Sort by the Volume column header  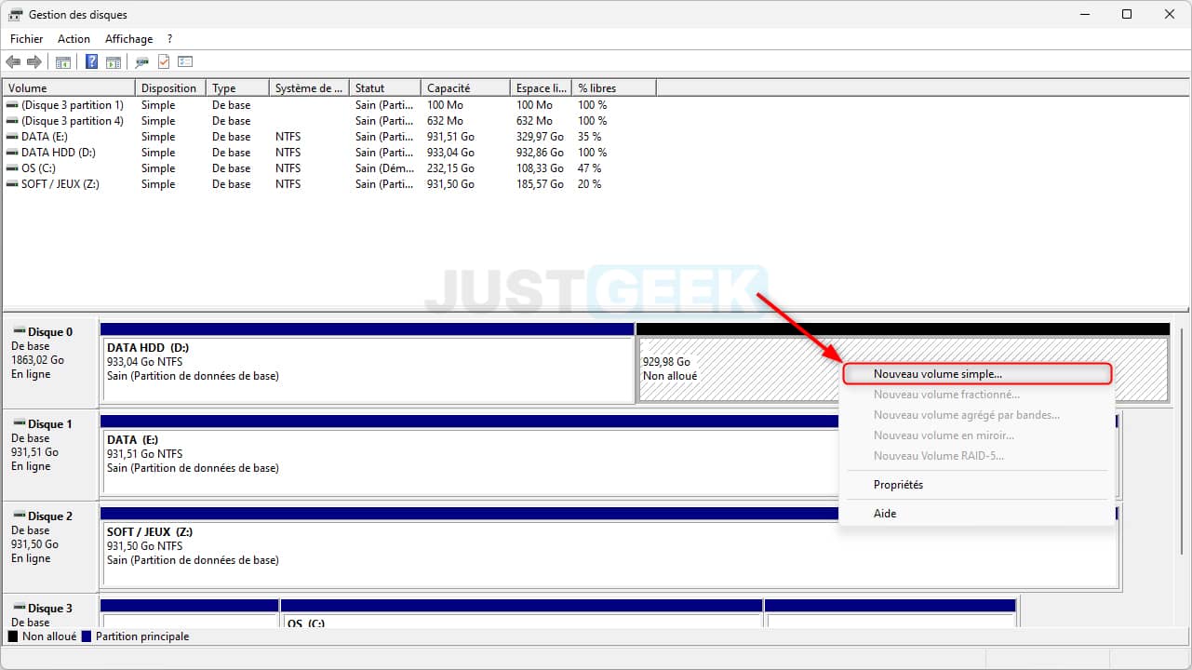point(70,88)
